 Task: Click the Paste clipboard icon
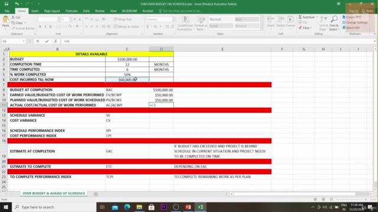click(x=5, y=20)
